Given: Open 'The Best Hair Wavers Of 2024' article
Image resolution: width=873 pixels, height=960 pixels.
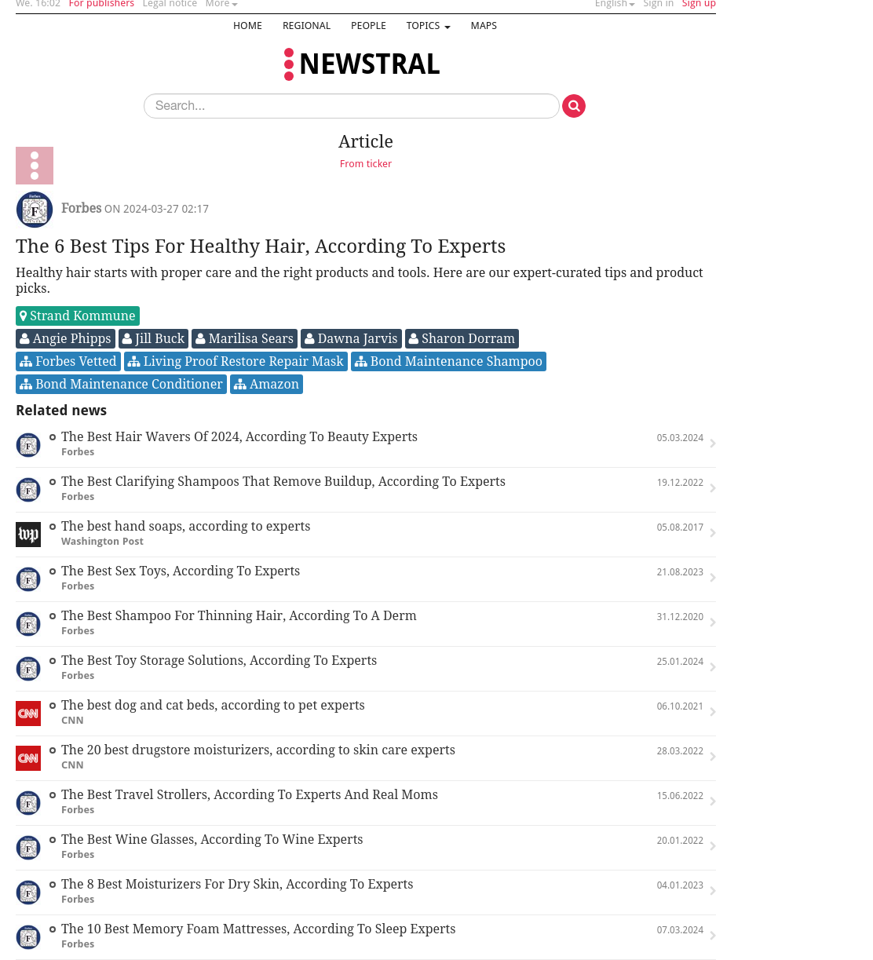Looking at the screenshot, I should pos(239,437).
